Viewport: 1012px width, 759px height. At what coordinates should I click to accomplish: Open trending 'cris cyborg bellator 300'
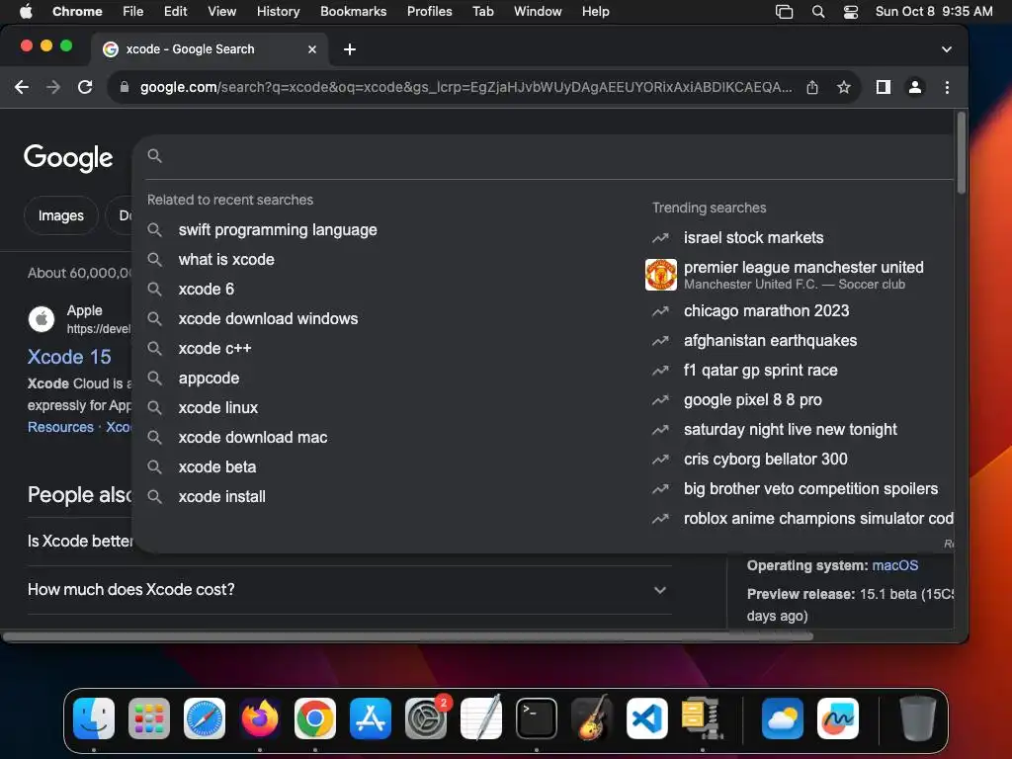(766, 460)
